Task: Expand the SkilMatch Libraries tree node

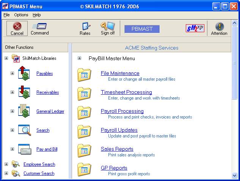Action: pyautogui.click(x=6, y=58)
